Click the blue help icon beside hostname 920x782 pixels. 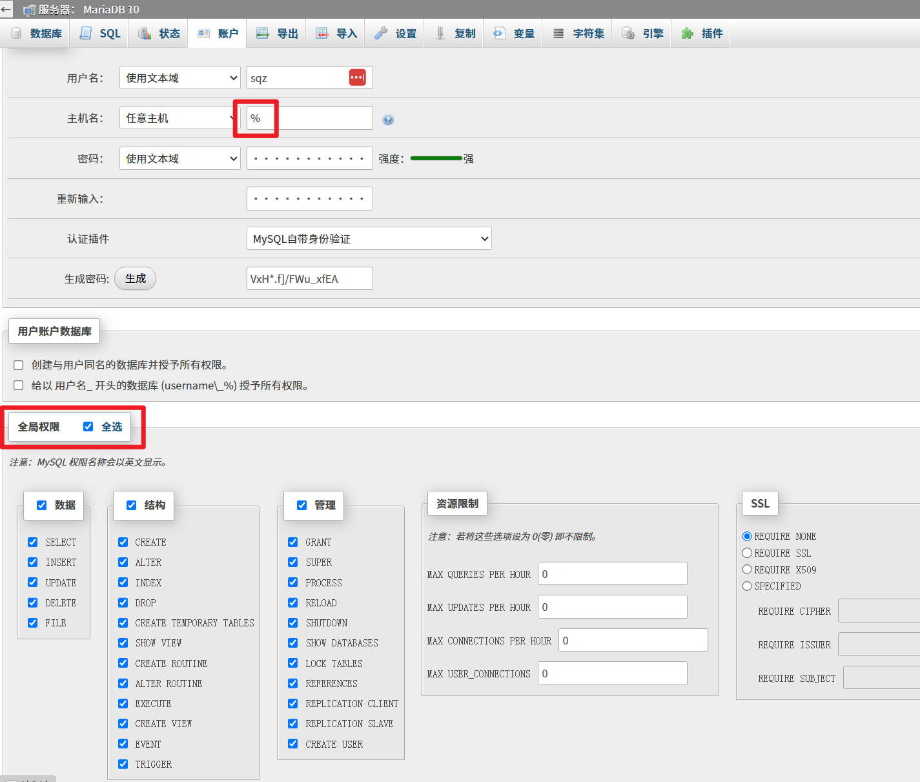(x=388, y=119)
